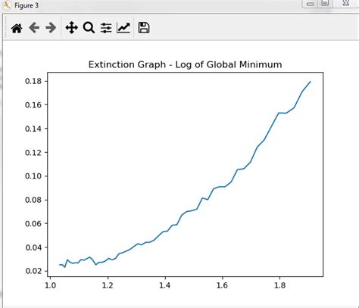Click the y-axis tick label 0.08
The width and height of the screenshot is (359, 308).
(34, 200)
